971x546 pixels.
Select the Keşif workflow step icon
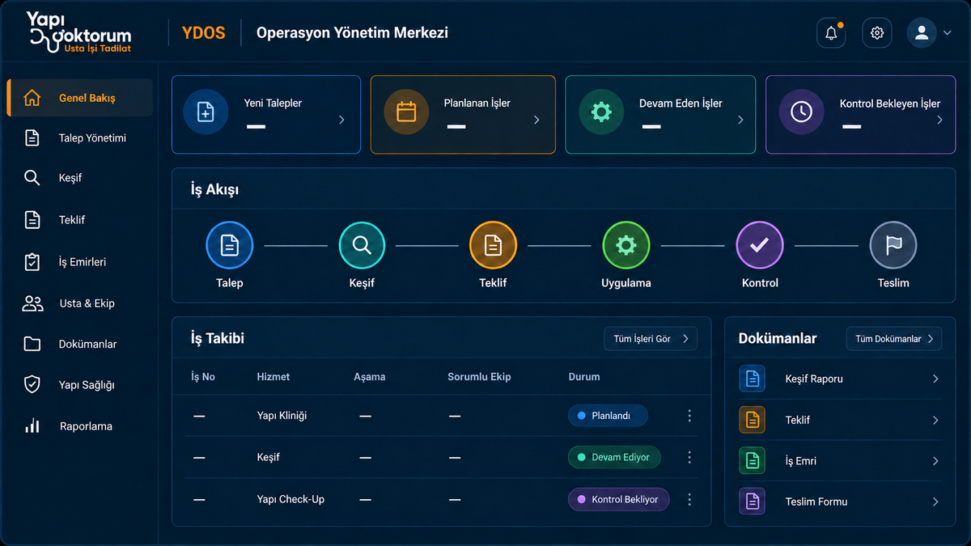(362, 245)
